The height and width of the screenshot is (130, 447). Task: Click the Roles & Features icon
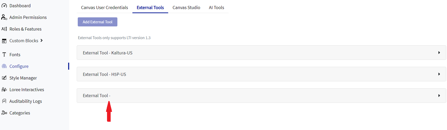click(x=4, y=29)
